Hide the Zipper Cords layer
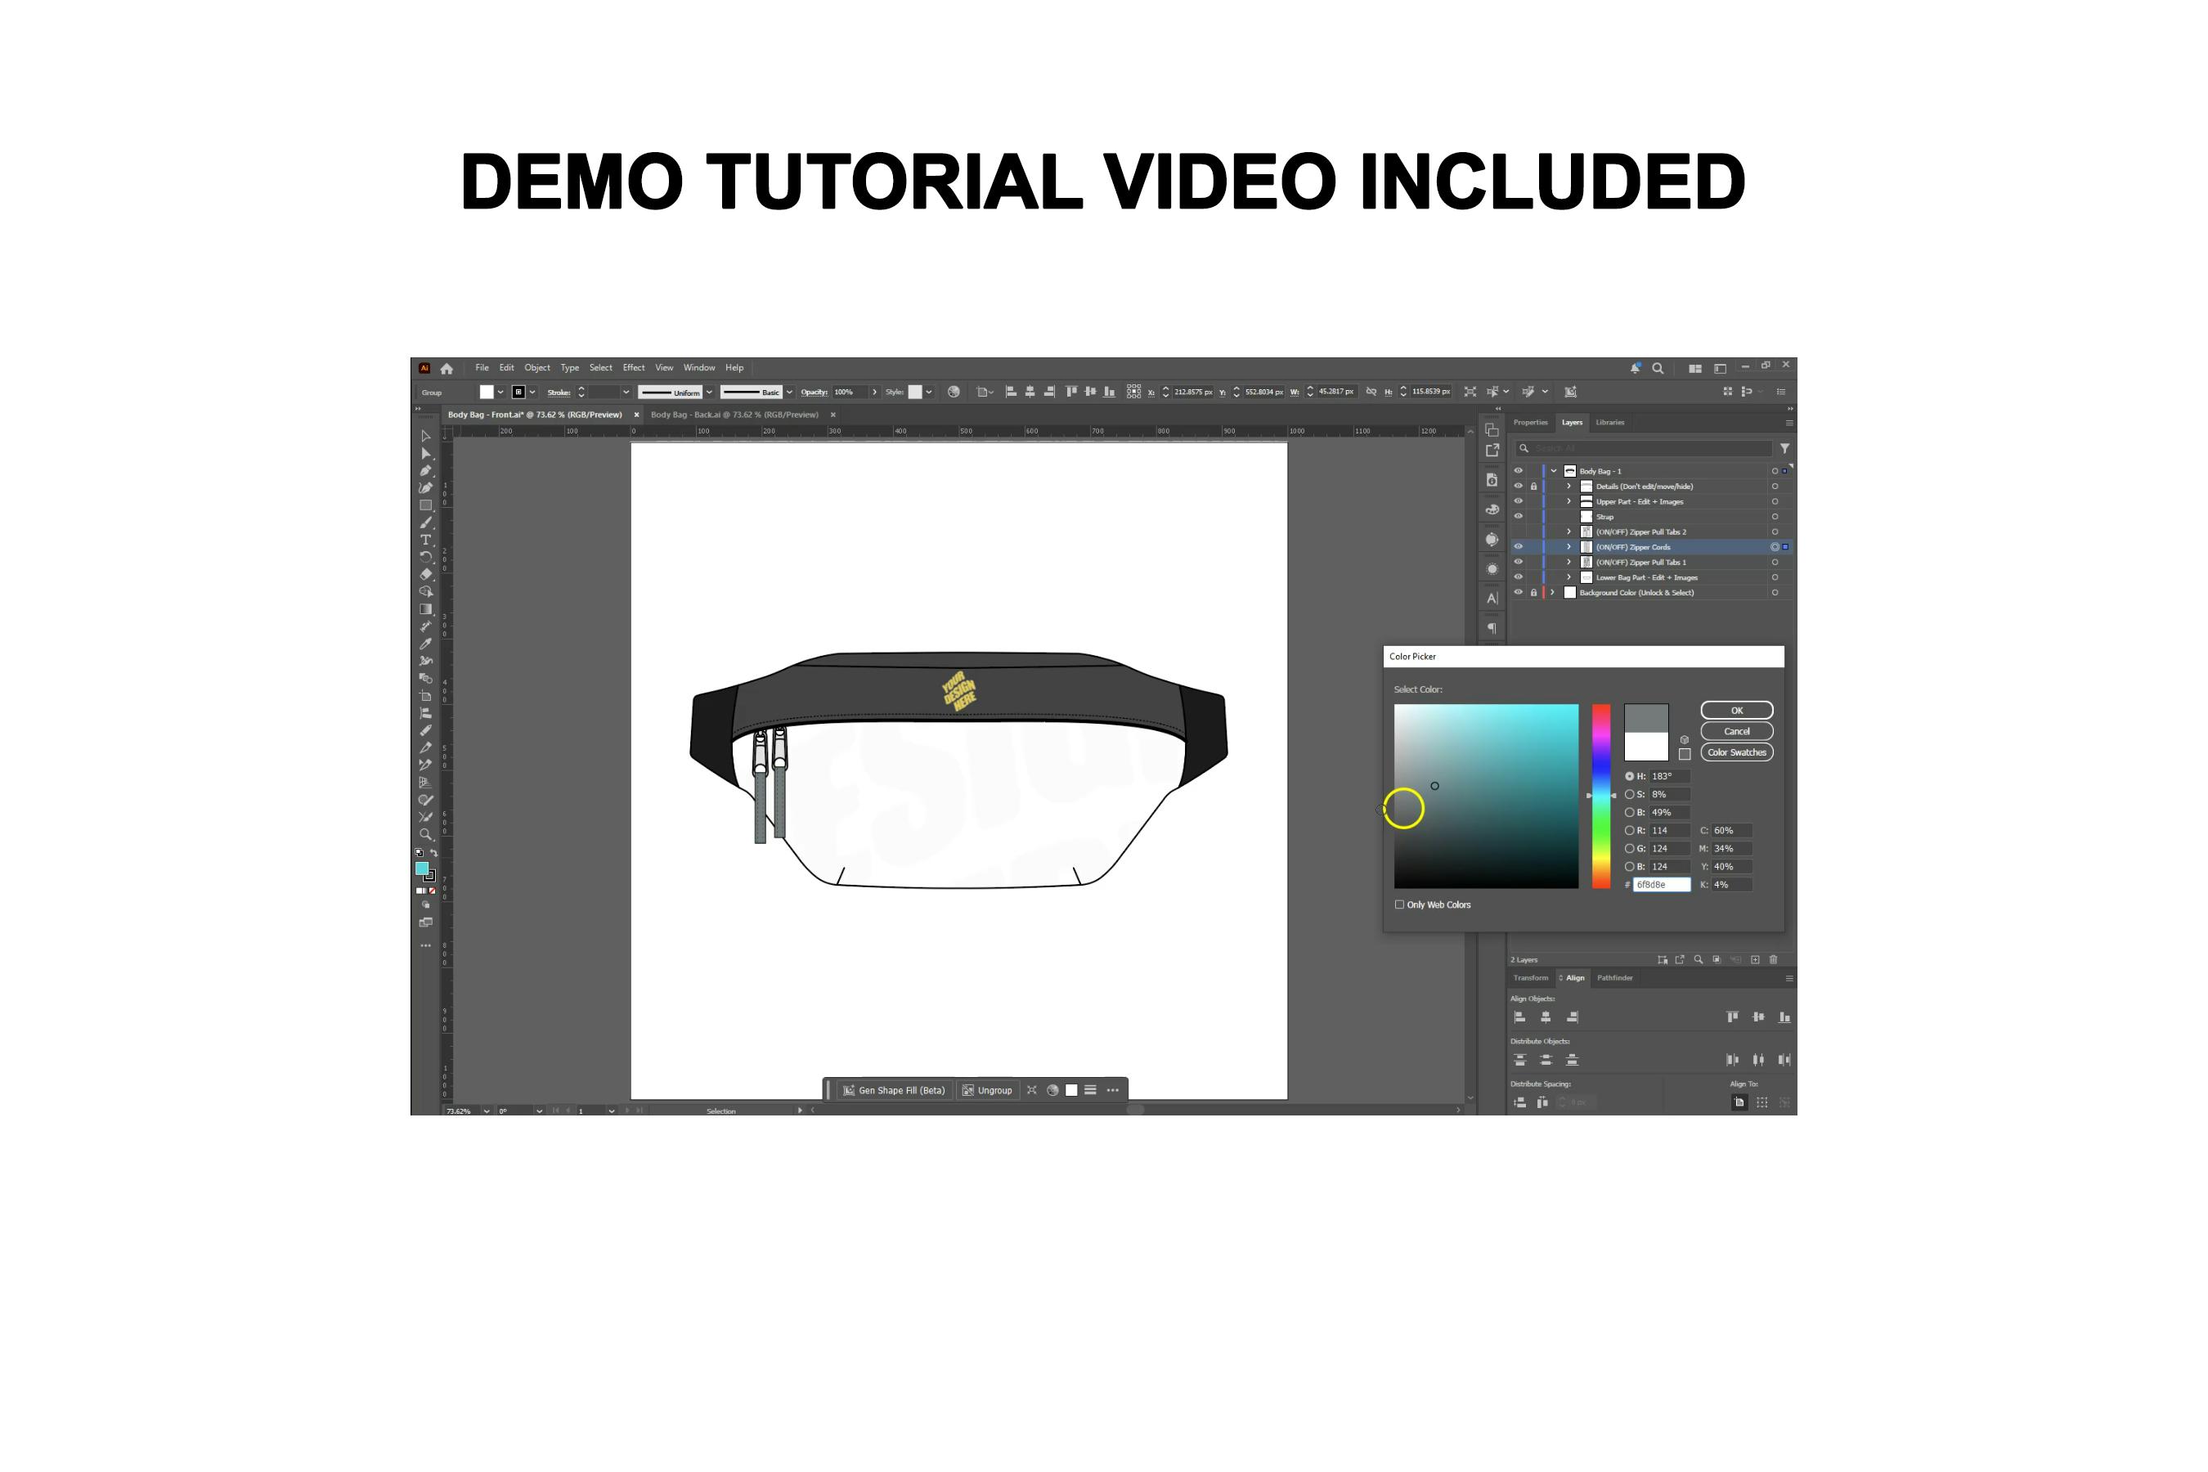Screen dimensions: 2208x1472 1518,546
